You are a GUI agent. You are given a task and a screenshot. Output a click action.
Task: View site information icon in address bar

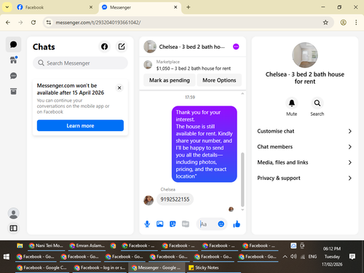(x=49, y=23)
